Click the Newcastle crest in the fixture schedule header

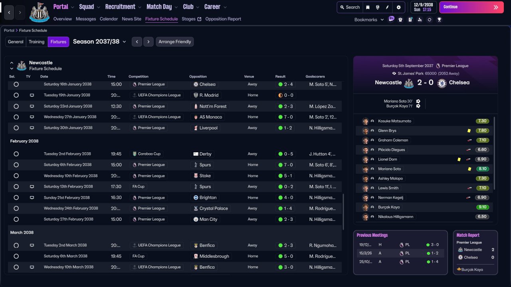click(22, 66)
